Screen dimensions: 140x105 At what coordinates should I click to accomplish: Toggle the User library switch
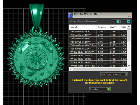point(125,22)
